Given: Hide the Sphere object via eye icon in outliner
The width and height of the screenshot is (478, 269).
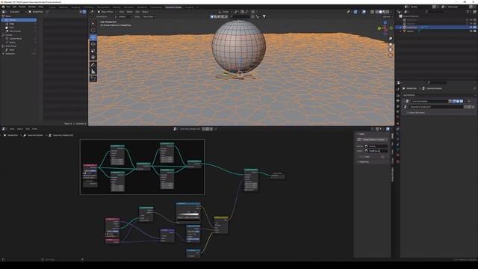Looking at the screenshot, I should (471, 31).
